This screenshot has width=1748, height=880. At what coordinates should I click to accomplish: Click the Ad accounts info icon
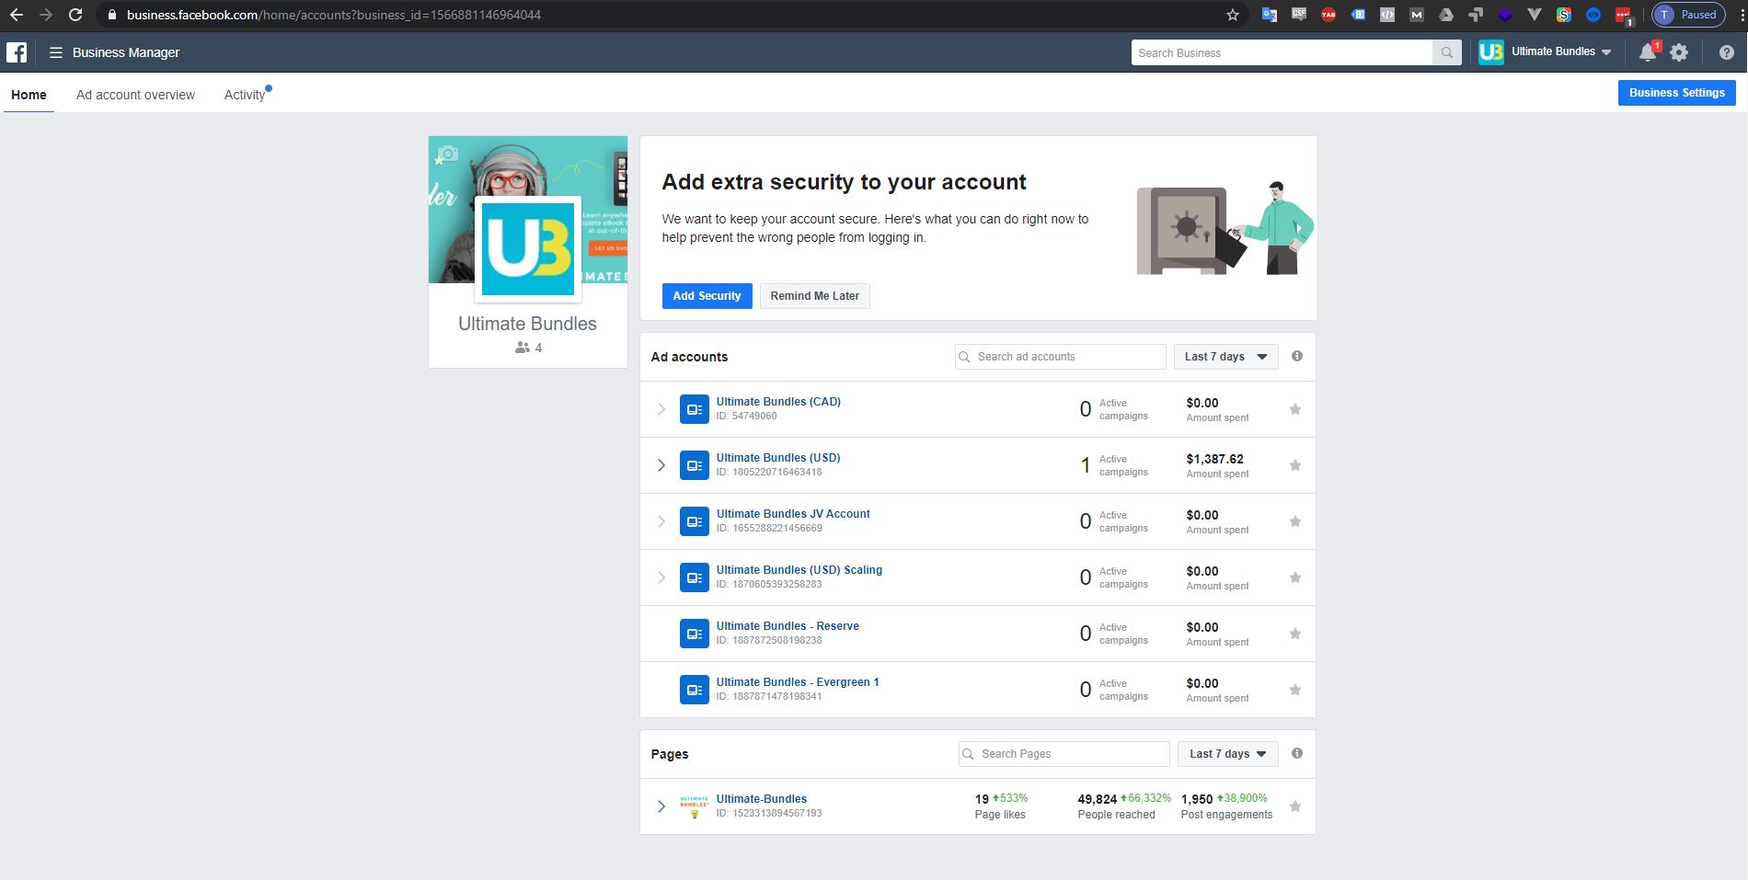(x=1297, y=356)
